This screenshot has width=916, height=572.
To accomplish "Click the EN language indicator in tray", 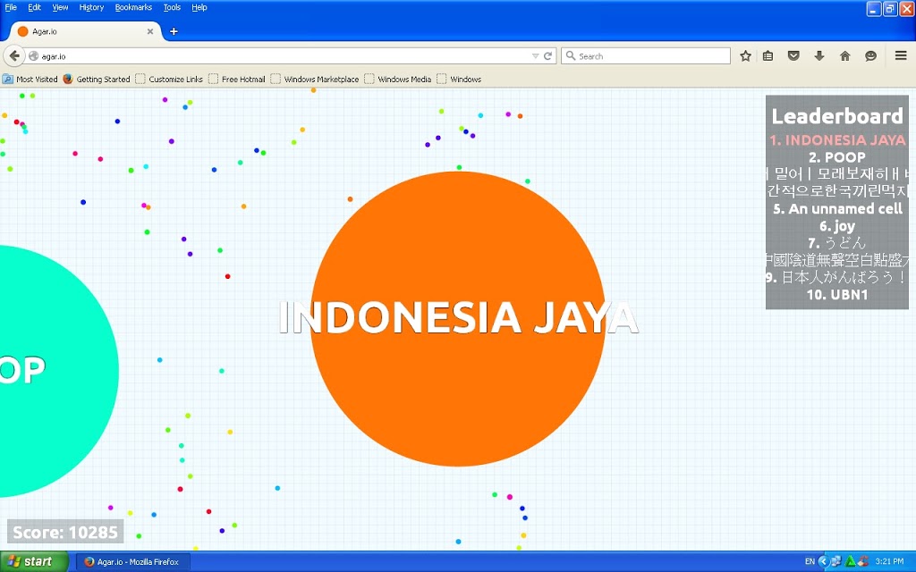I will click(x=810, y=561).
